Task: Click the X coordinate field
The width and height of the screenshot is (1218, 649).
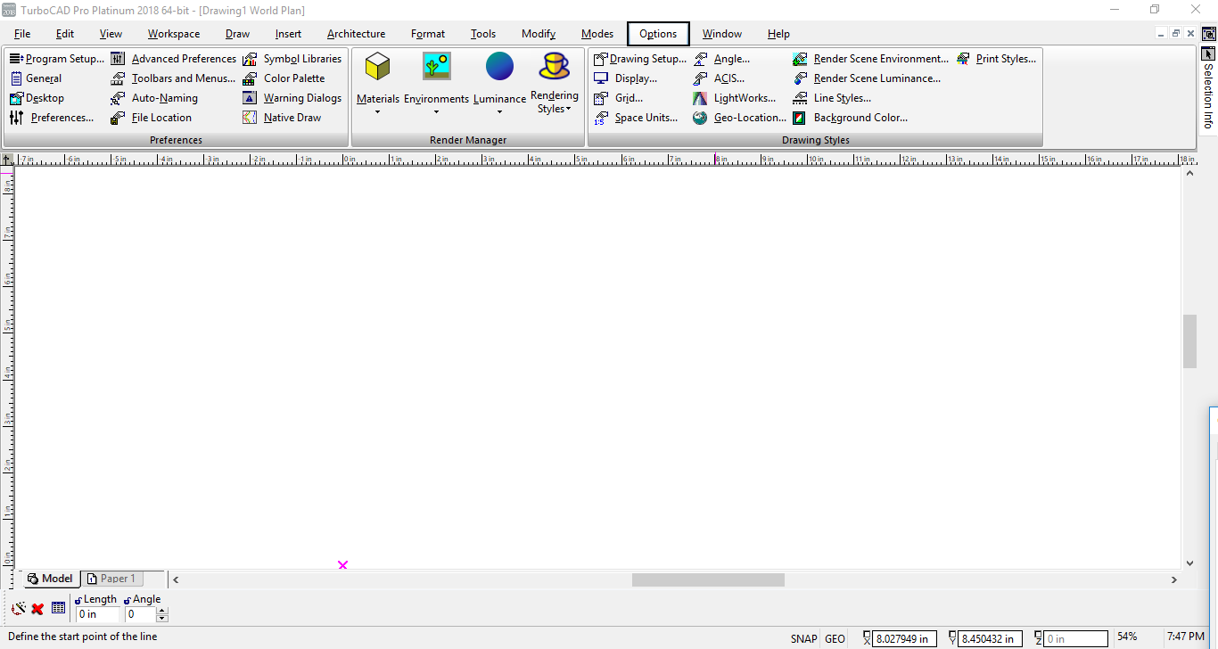Action: [x=905, y=638]
